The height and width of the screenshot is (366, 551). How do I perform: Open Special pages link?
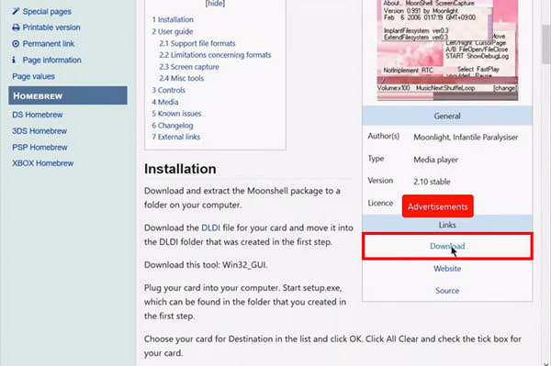pos(47,12)
